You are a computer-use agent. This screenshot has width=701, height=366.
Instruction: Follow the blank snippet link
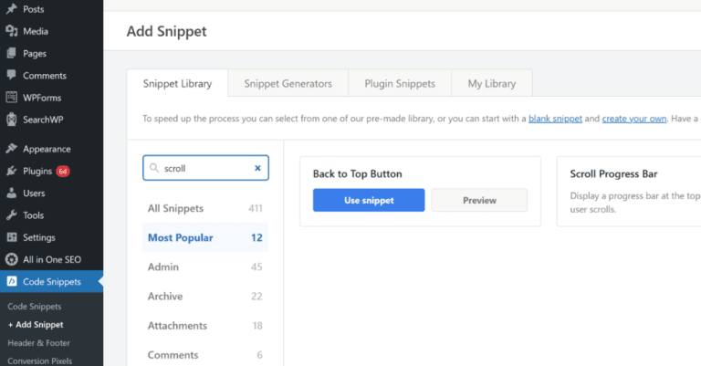tap(555, 119)
